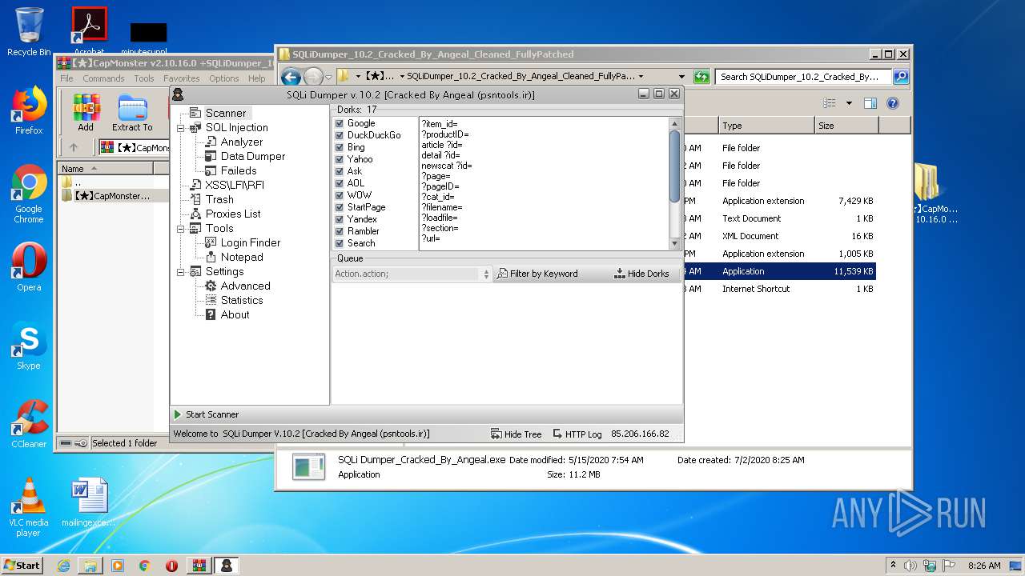Click Hide Tree button
This screenshot has height=576, width=1025.
(516, 434)
